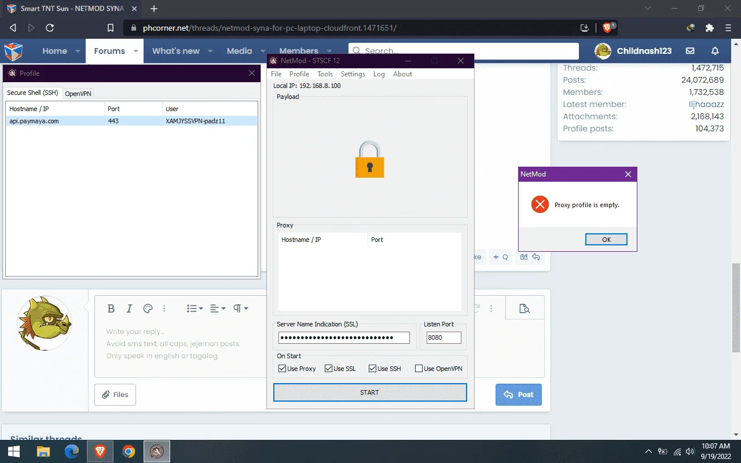Click the Media navigation link
The height and width of the screenshot is (463, 741).
pyautogui.click(x=240, y=51)
